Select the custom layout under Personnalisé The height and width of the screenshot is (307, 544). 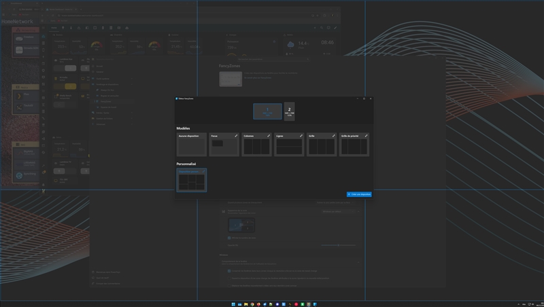pyautogui.click(x=191, y=181)
